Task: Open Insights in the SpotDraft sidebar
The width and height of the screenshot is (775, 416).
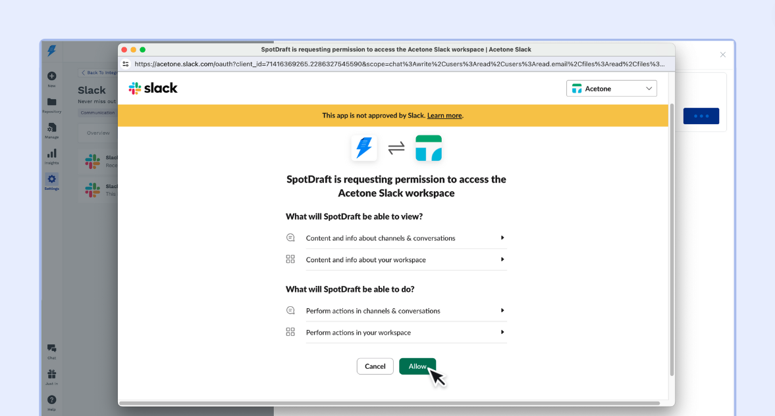Action: (x=51, y=156)
